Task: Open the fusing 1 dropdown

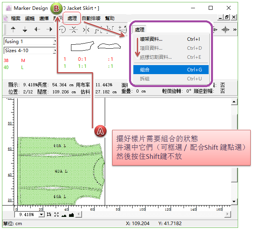Action: tap(55, 42)
